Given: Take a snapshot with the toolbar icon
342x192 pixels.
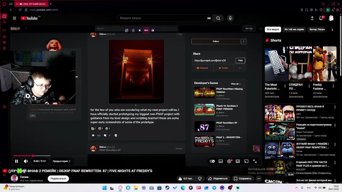Looking at the screenshot, I should [306, 10].
